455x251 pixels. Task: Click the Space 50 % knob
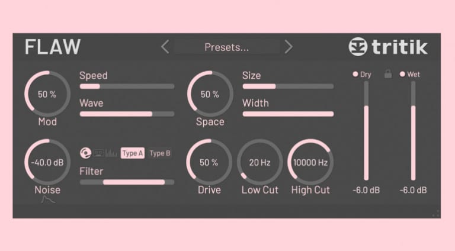click(x=210, y=94)
